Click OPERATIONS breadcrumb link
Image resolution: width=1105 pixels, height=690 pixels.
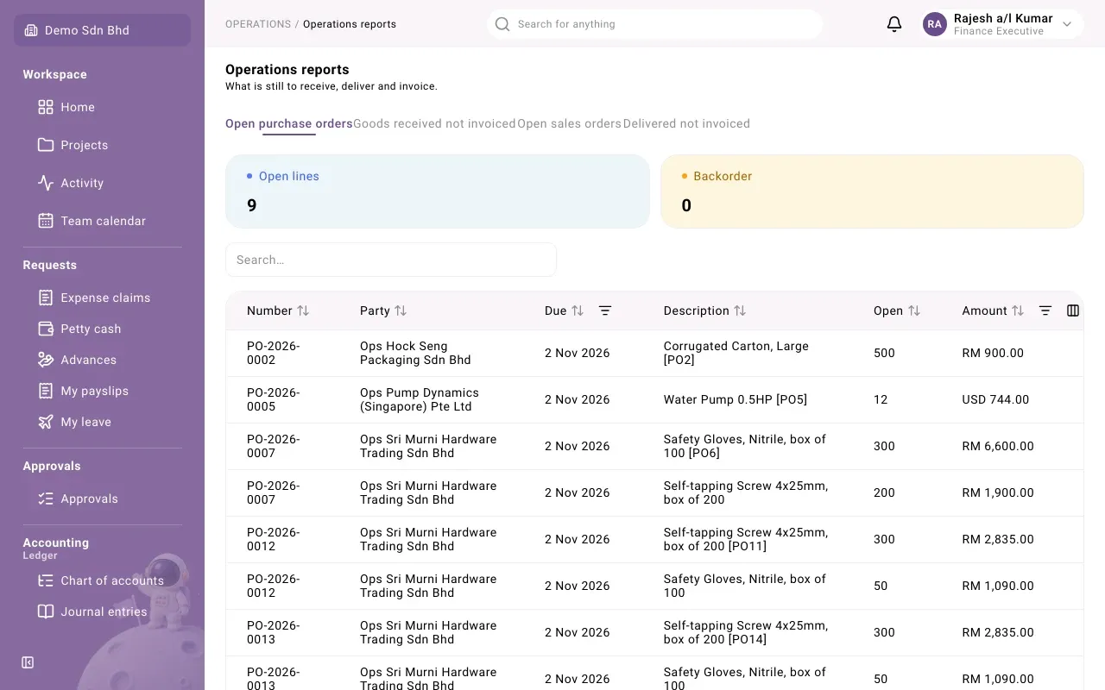click(x=258, y=24)
